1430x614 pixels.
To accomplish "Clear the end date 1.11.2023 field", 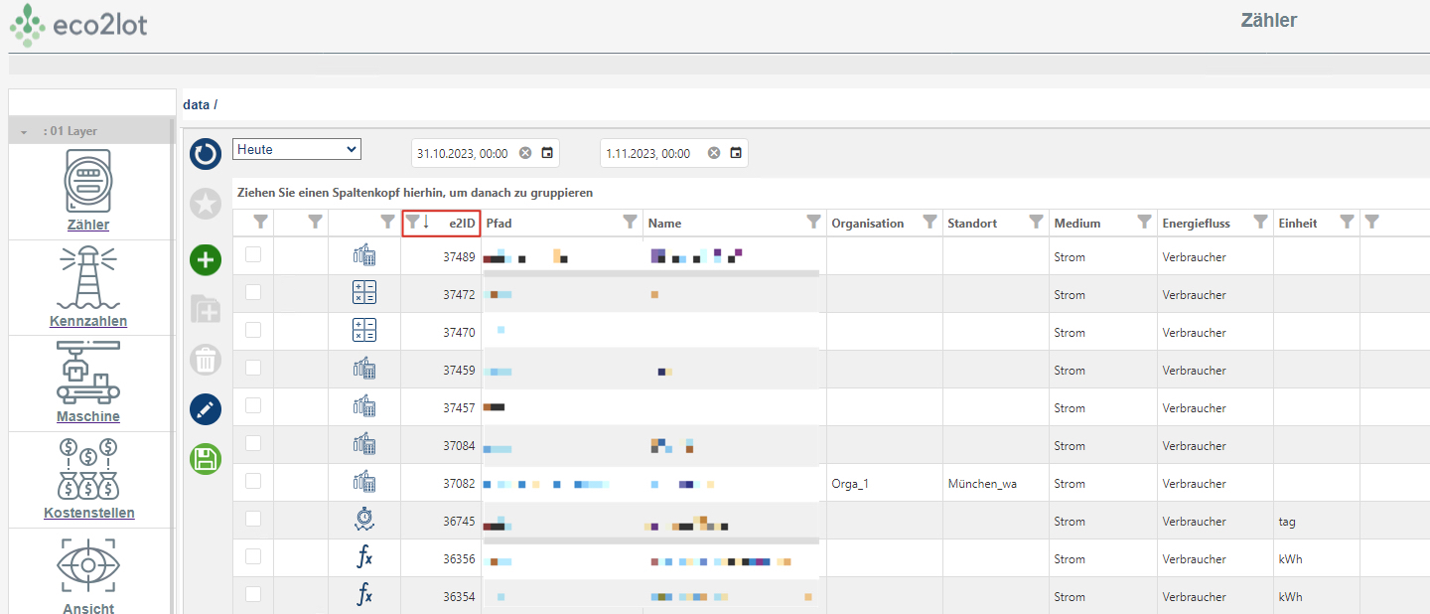I will (x=713, y=153).
